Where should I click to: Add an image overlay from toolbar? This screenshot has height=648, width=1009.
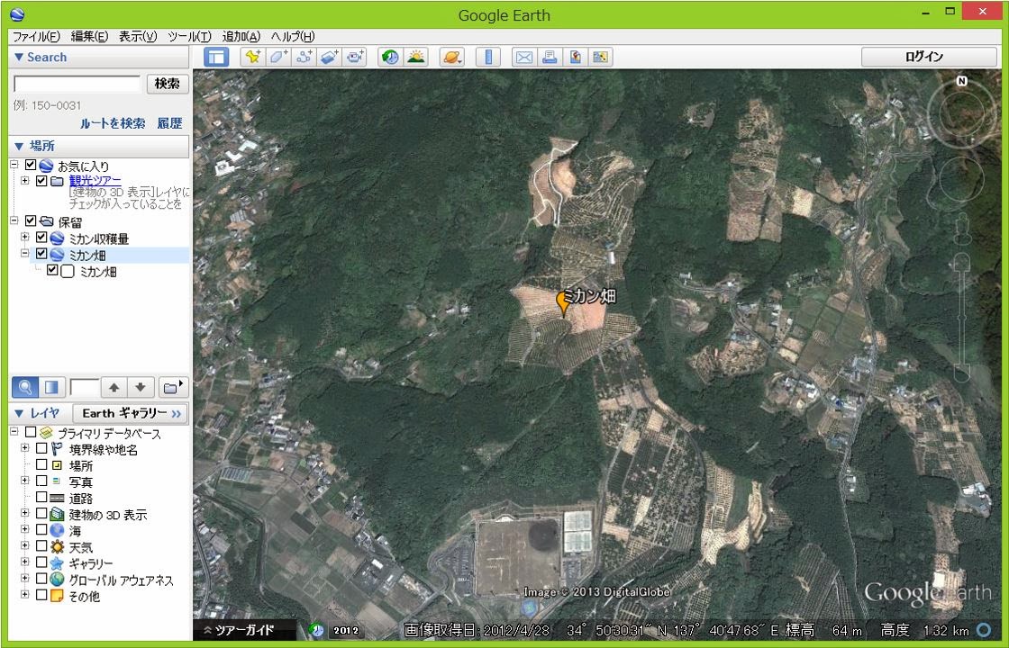[x=328, y=57]
